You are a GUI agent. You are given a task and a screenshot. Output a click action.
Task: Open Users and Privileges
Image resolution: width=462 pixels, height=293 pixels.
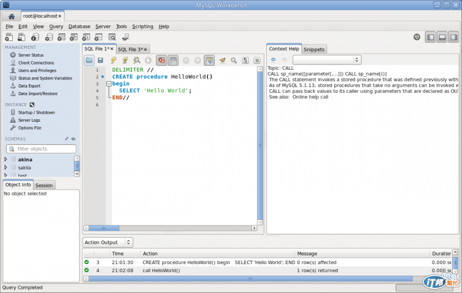click(x=37, y=70)
